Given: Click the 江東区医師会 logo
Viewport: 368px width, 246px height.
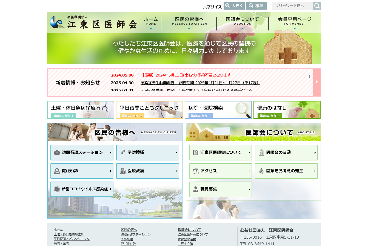Looking at the screenshot, I should tap(94, 22).
